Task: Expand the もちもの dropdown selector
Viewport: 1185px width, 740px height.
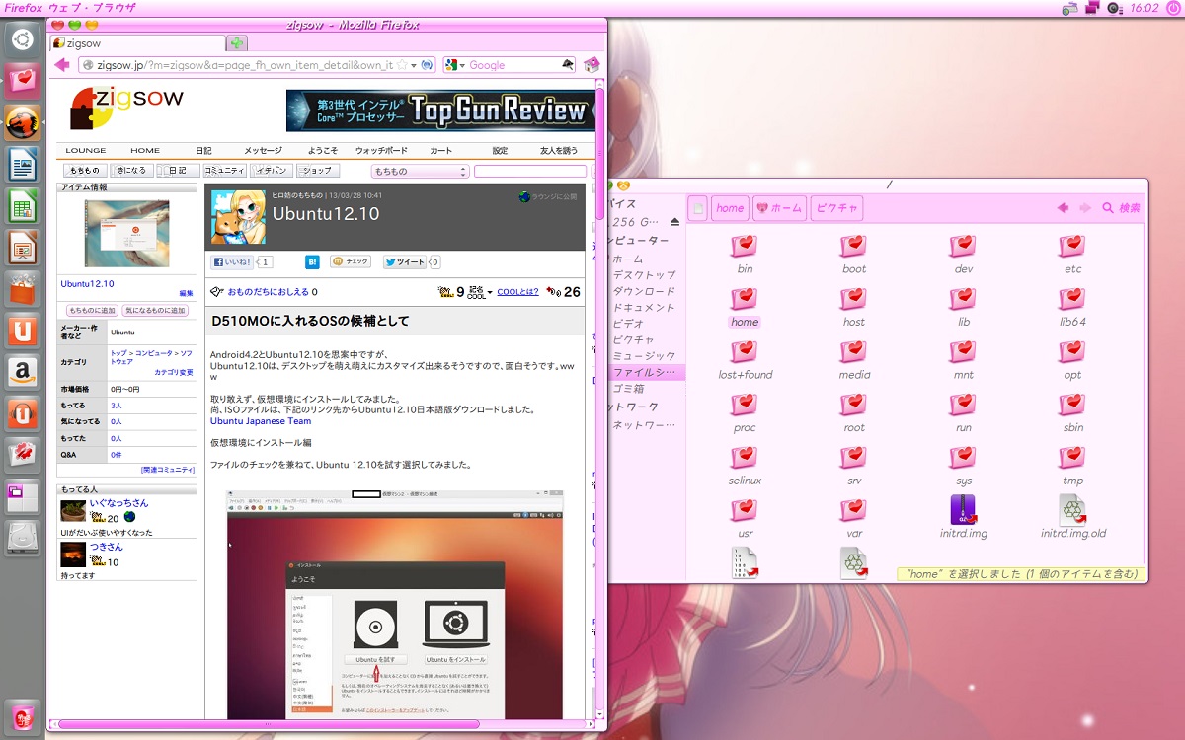Action: [420, 172]
